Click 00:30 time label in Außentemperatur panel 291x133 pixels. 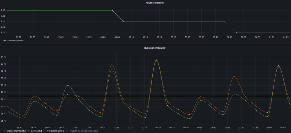pyautogui.click(x=187, y=37)
